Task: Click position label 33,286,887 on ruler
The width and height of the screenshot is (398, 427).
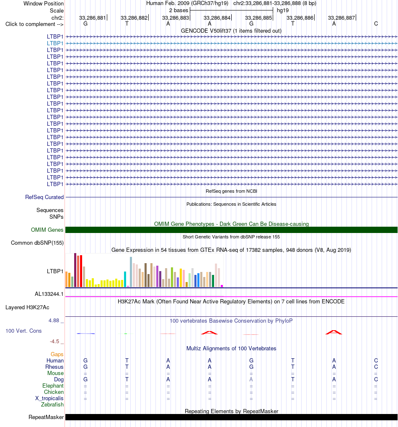Action: [x=341, y=18]
